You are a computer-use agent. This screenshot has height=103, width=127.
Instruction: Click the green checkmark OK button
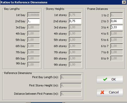(x=110, y=79)
